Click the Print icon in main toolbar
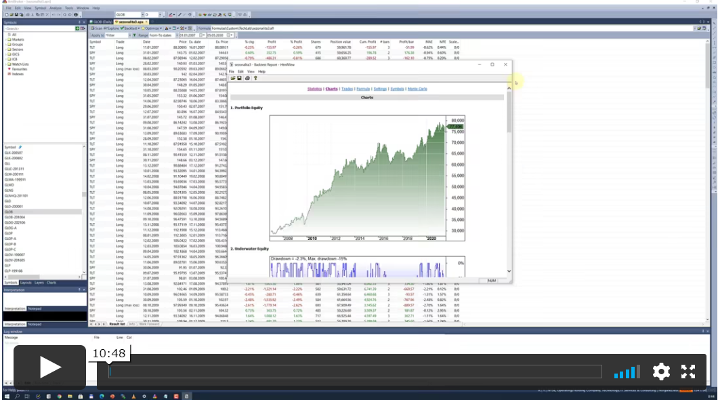Viewport: 718px width, 400px height. (28, 15)
